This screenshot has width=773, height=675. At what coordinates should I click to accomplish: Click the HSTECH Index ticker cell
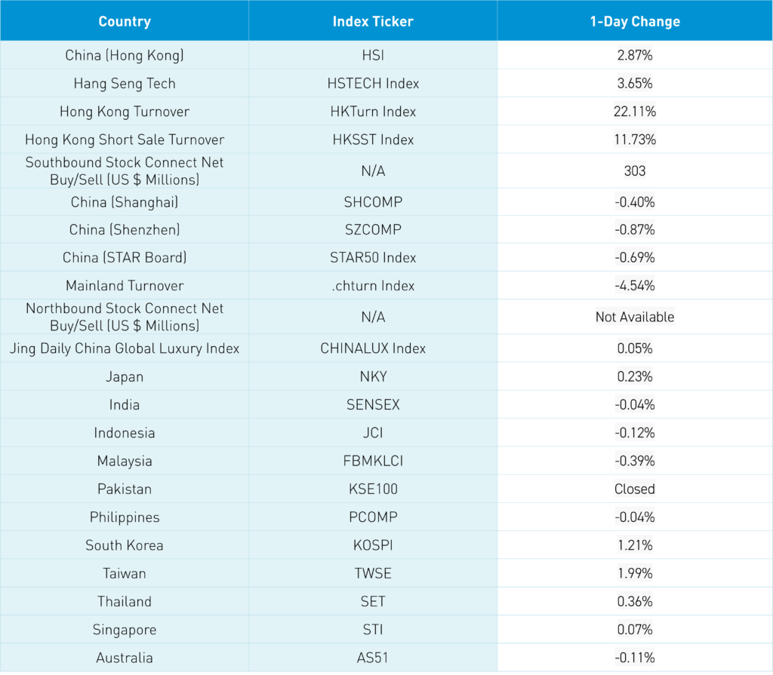373,84
